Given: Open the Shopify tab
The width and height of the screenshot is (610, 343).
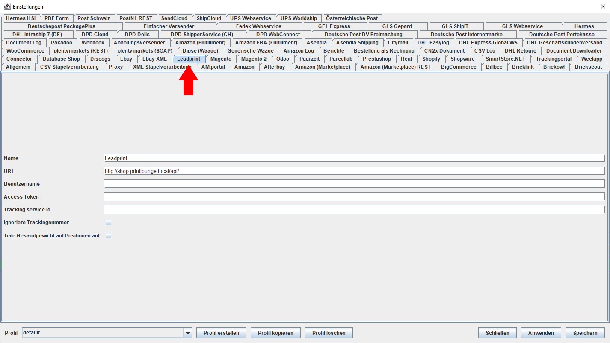Looking at the screenshot, I should pyautogui.click(x=431, y=59).
